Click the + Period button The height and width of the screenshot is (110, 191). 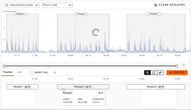(x=177, y=73)
